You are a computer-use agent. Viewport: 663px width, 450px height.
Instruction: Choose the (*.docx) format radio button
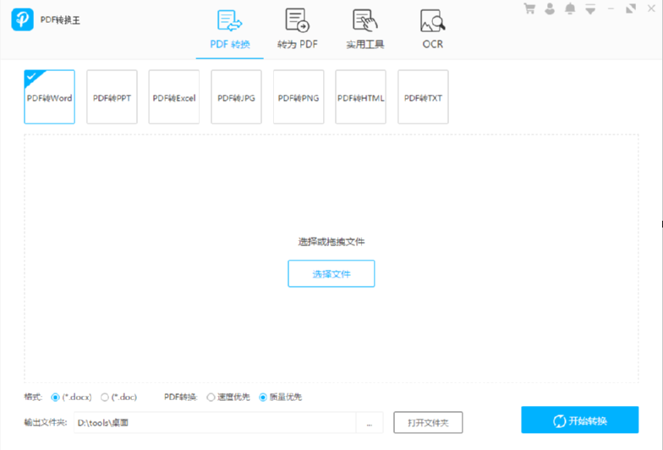coord(55,398)
